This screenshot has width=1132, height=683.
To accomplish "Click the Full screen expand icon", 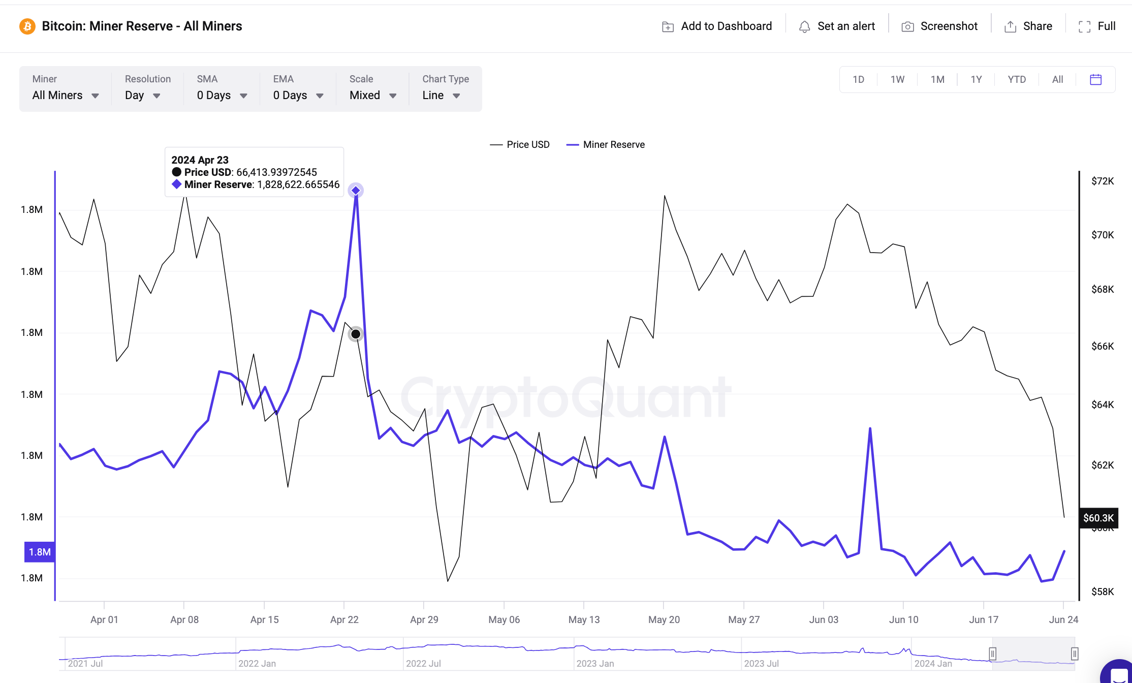I will pyautogui.click(x=1084, y=26).
